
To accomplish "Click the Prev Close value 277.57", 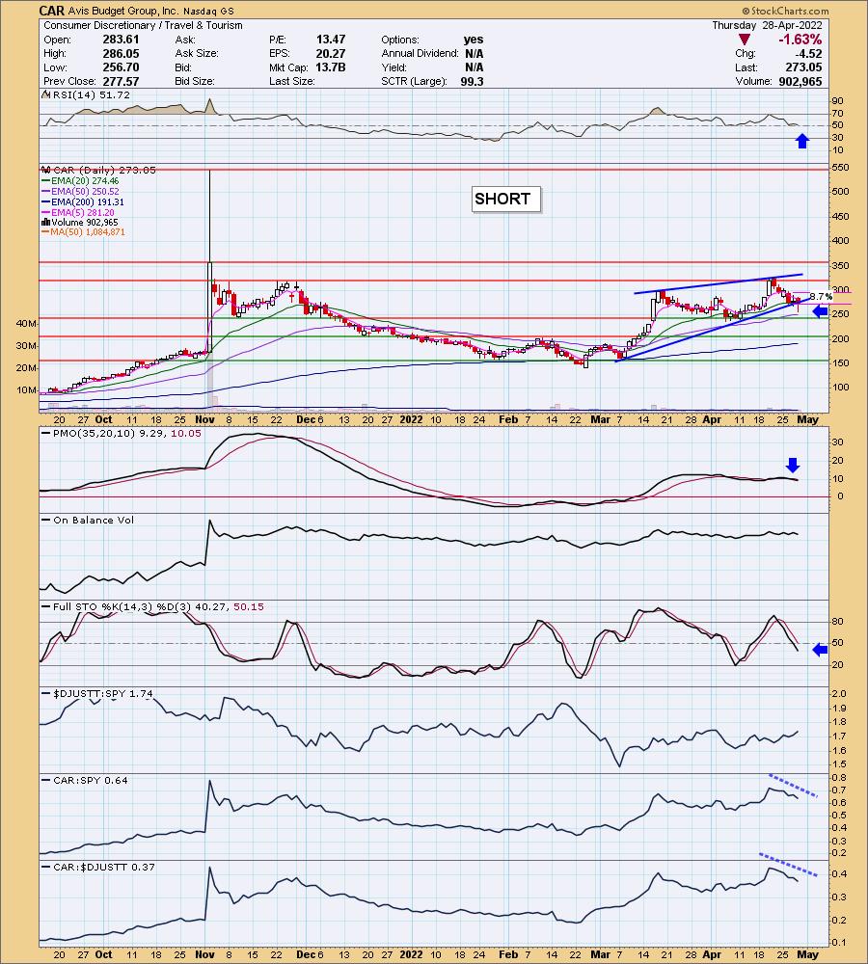I will click(121, 82).
